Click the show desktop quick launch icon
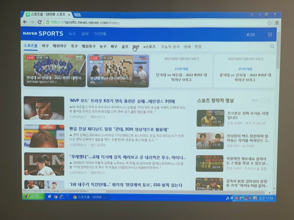This screenshot has width=294, height=220. [x=50, y=197]
